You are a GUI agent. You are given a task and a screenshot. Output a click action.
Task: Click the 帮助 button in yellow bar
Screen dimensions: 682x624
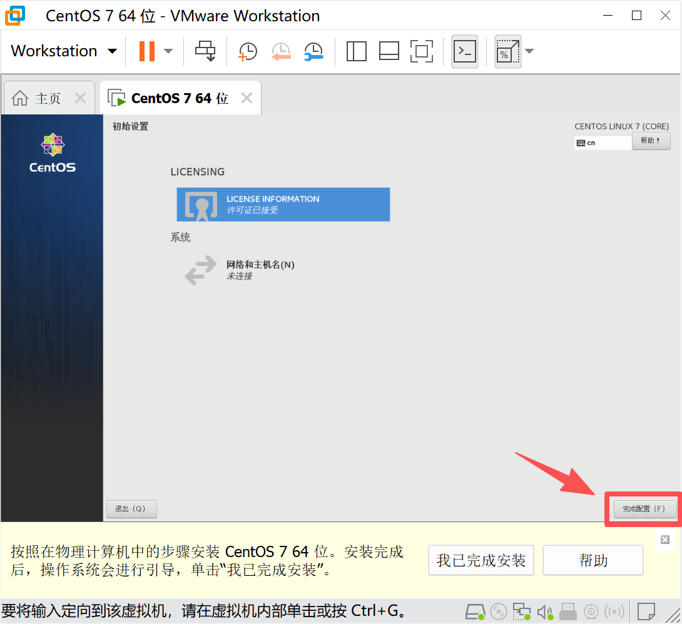pos(593,560)
